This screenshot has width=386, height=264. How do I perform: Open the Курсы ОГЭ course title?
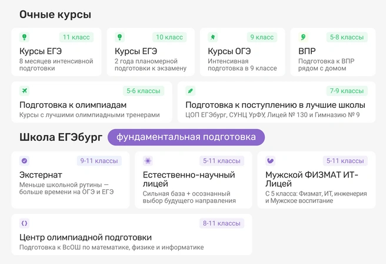[229, 51]
